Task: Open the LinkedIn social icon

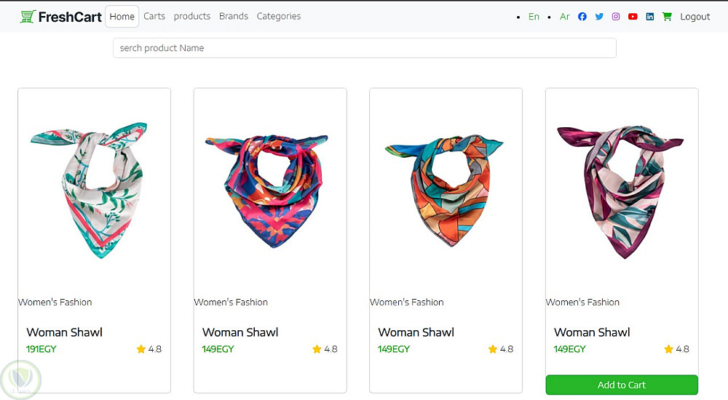Action: 650,17
